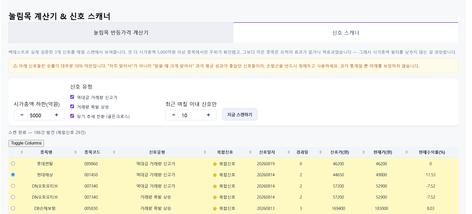
Task: Focus the 최근 며칠 이내 input showing 10
Action: (x=191, y=115)
